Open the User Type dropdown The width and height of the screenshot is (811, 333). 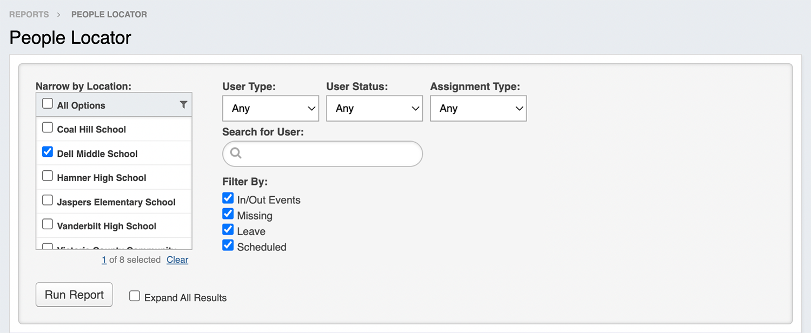click(270, 109)
